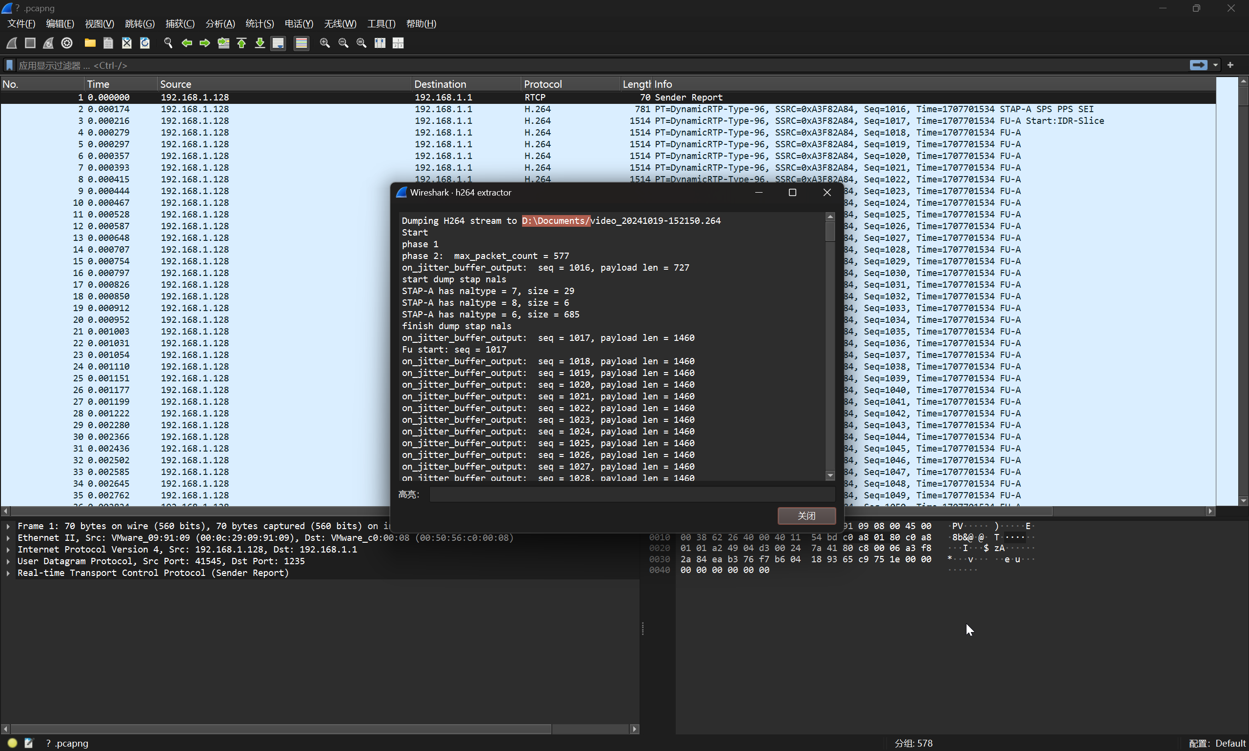Image resolution: width=1249 pixels, height=751 pixels.
Task: Toggle packet list colorization
Action: tap(301, 43)
